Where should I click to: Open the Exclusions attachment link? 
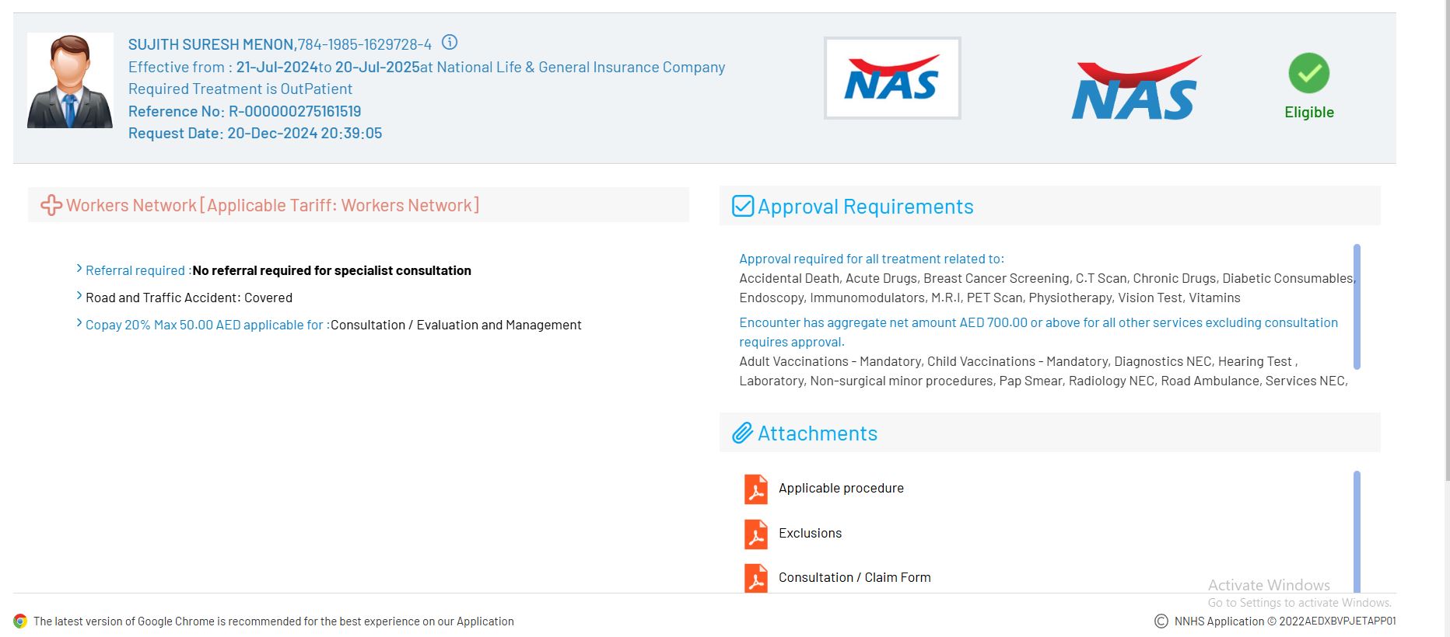pos(810,533)
